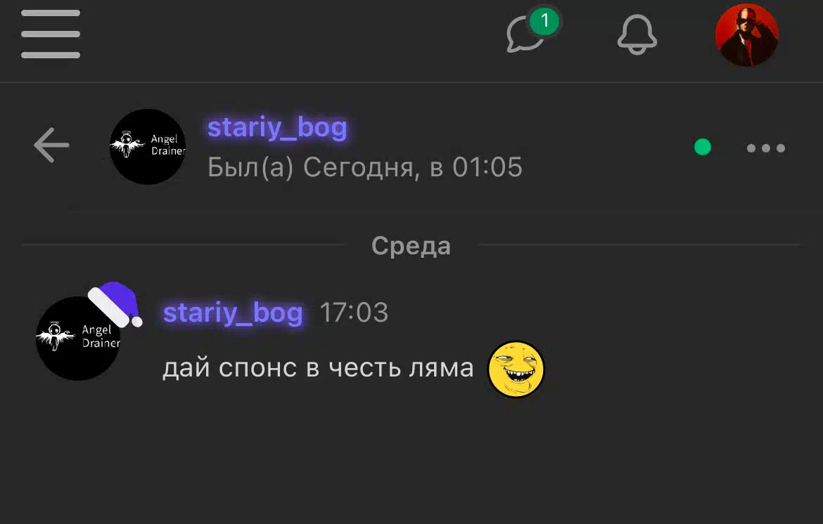Click the 17:03 message timestamp

pyautogui.click(x=354, y=313)
